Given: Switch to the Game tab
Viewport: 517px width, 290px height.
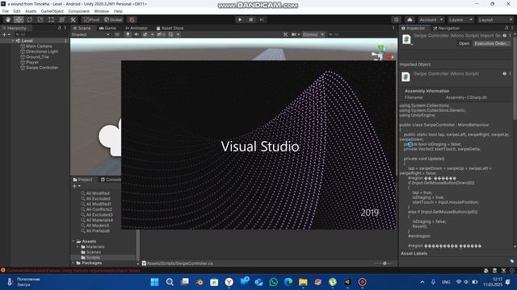Looking at the screenshot, I should coord(107,28).
